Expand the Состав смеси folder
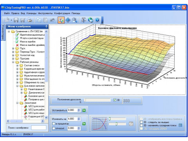This screenshot has height=141, width=188. (x=17, y=65)
